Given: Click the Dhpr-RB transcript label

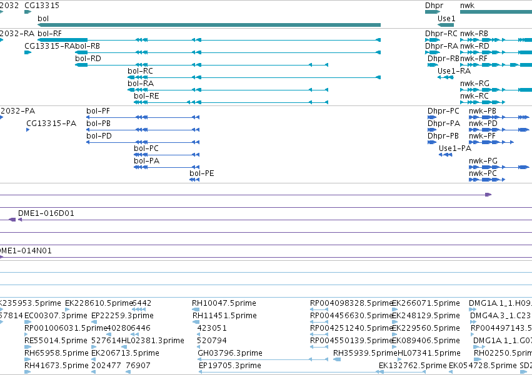Looking at the screenshot, I should pyautogui.click(x=443, y=59).
